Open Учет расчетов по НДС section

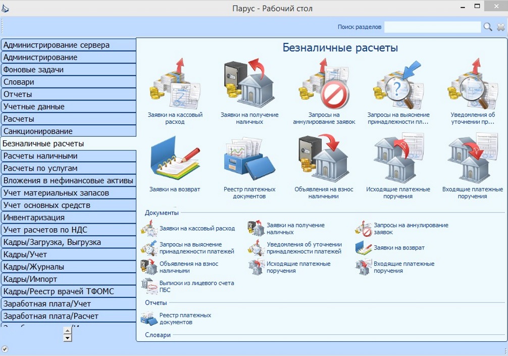pos(68,230)
